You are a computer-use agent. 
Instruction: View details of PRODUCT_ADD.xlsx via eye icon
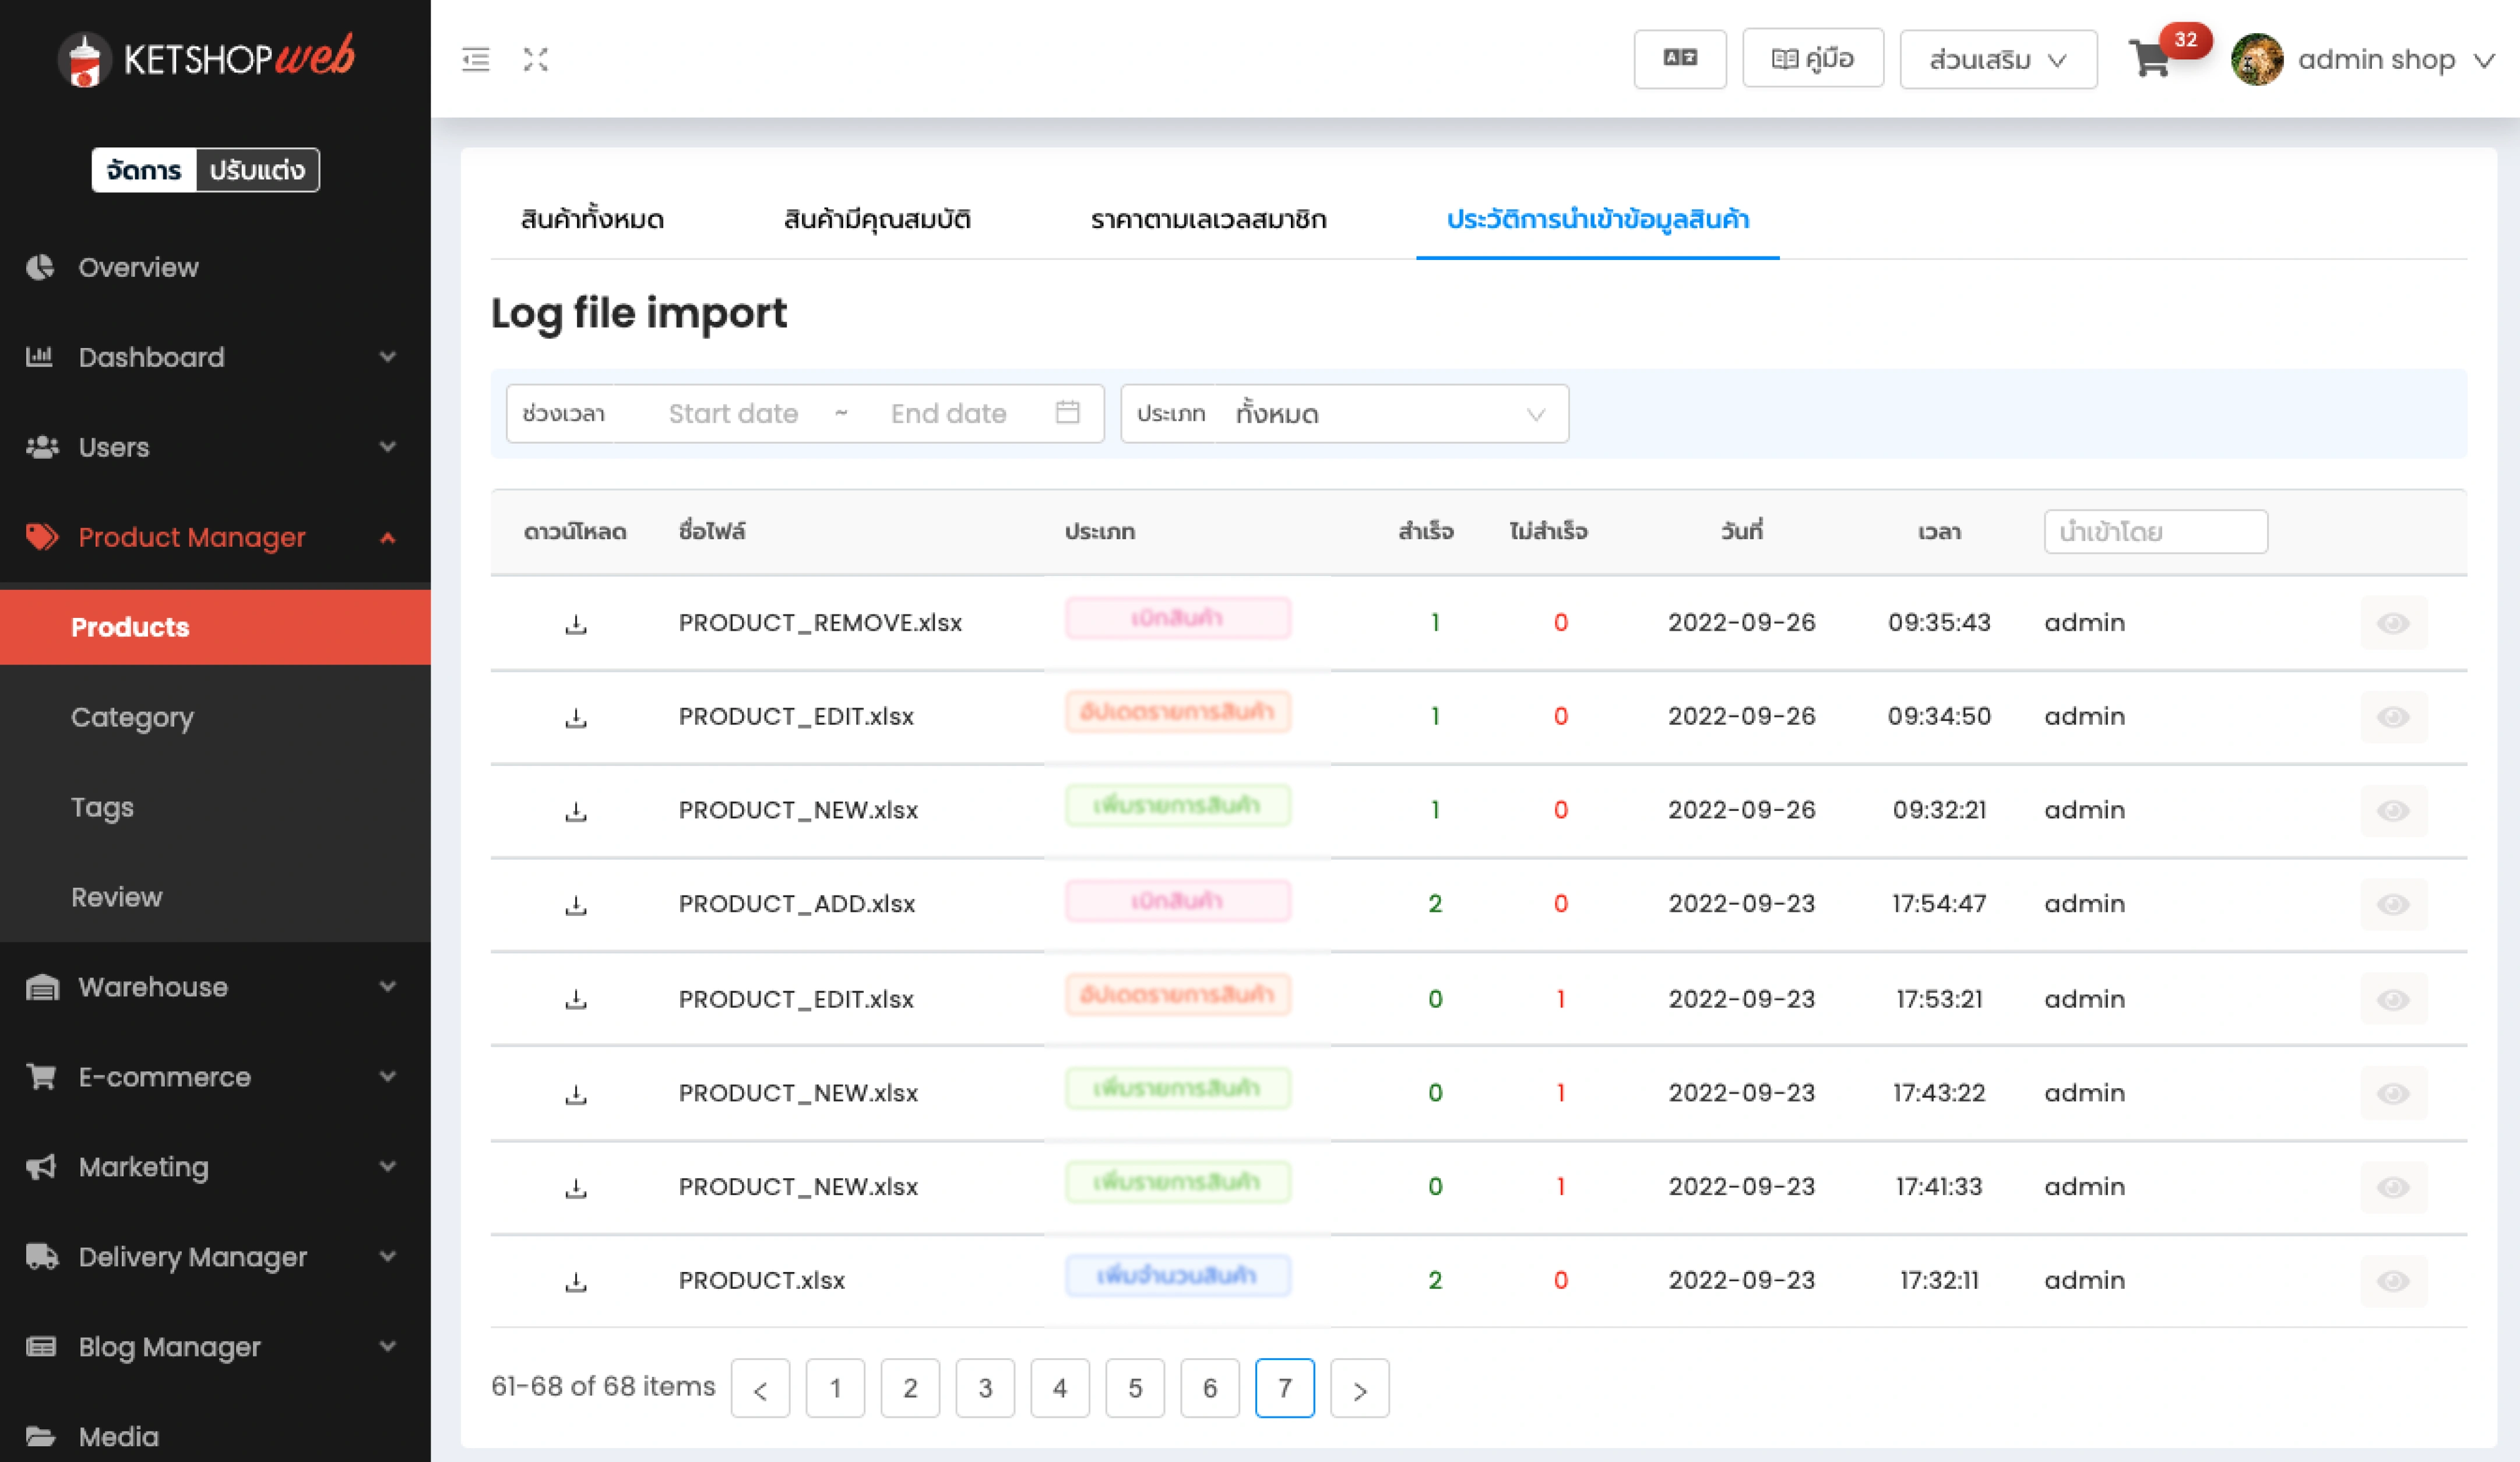pos(2393,904)
